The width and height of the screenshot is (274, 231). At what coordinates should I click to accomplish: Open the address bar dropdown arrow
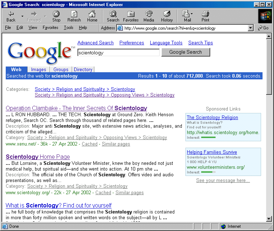[251, 28]
